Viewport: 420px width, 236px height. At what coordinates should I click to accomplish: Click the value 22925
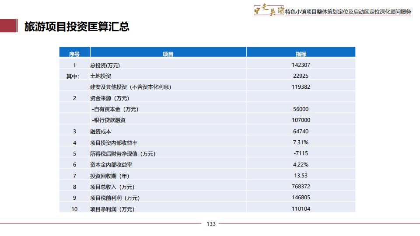pyautogui.click(x=301, y=76)
